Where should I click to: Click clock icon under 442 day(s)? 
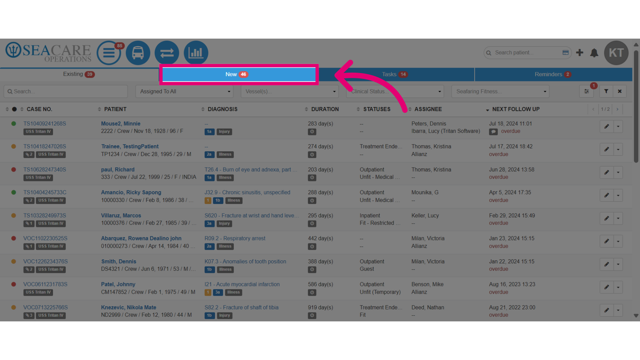tap(312, 247)
